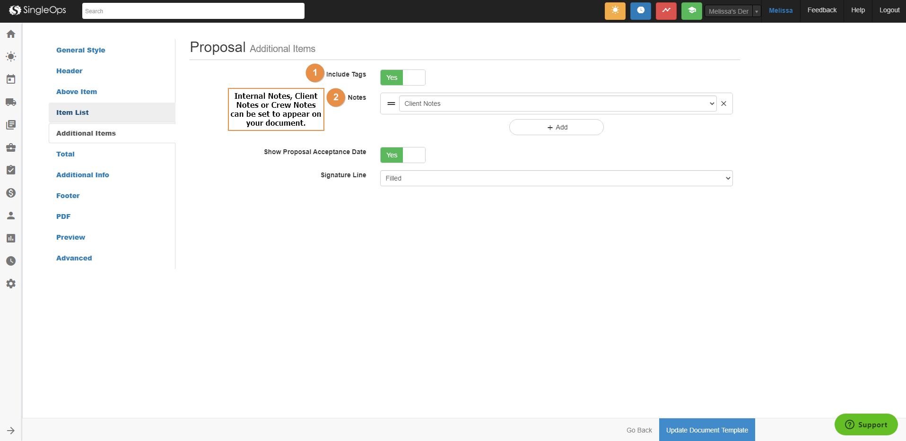Image resolution: width=906 pixels, height=441 pixels.
Task: Click the truck icon in the sidebar
Action: [x=11, y=102]
